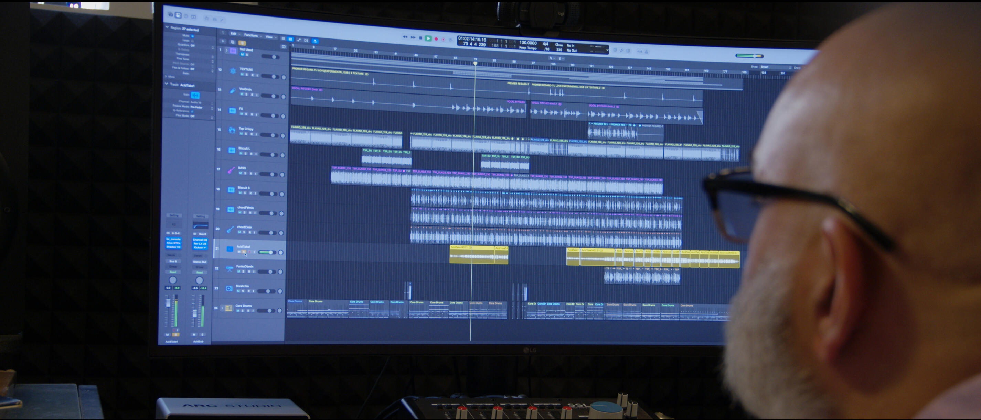Click the duplicate track button
981x420 pixels.
(x=232, y=42)
